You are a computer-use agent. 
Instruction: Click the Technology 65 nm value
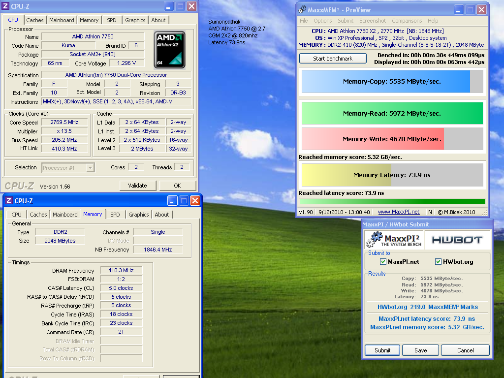point(55,63)
